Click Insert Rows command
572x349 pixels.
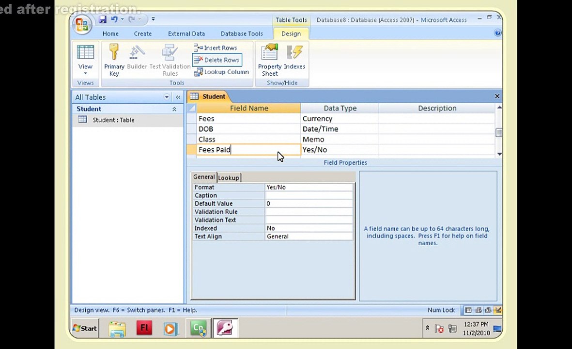[216, 48]
